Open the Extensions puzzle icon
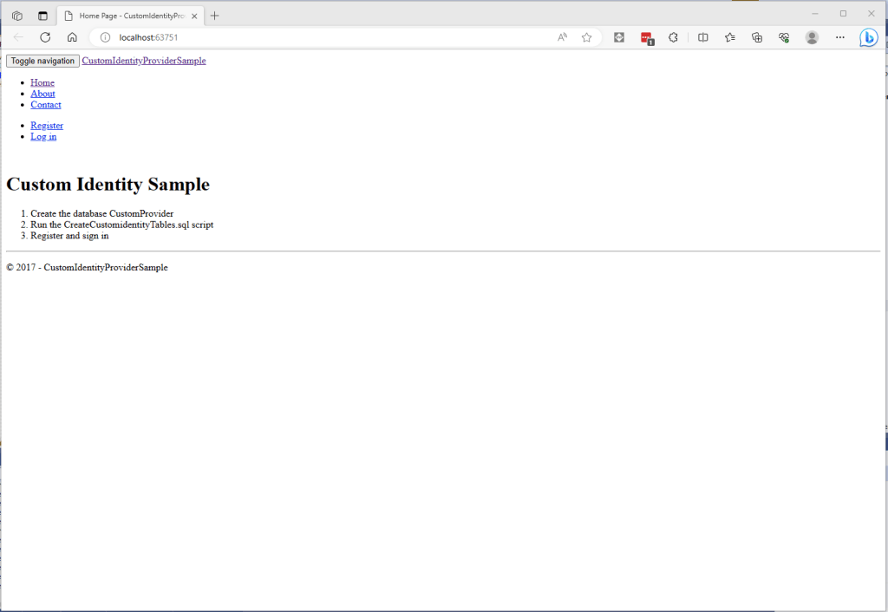The width and height of the screenshot is (888, 612). coord(673,37)
